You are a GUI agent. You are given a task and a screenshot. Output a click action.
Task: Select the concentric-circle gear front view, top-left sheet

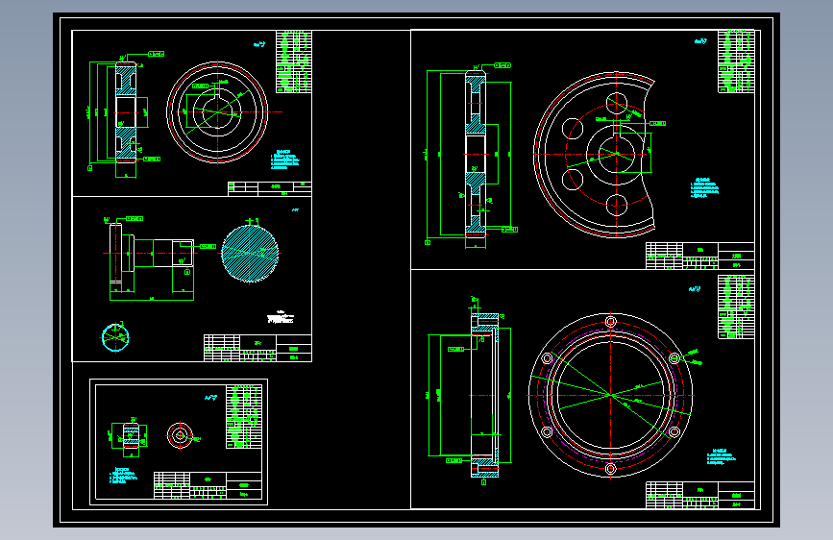pos(217,112)
